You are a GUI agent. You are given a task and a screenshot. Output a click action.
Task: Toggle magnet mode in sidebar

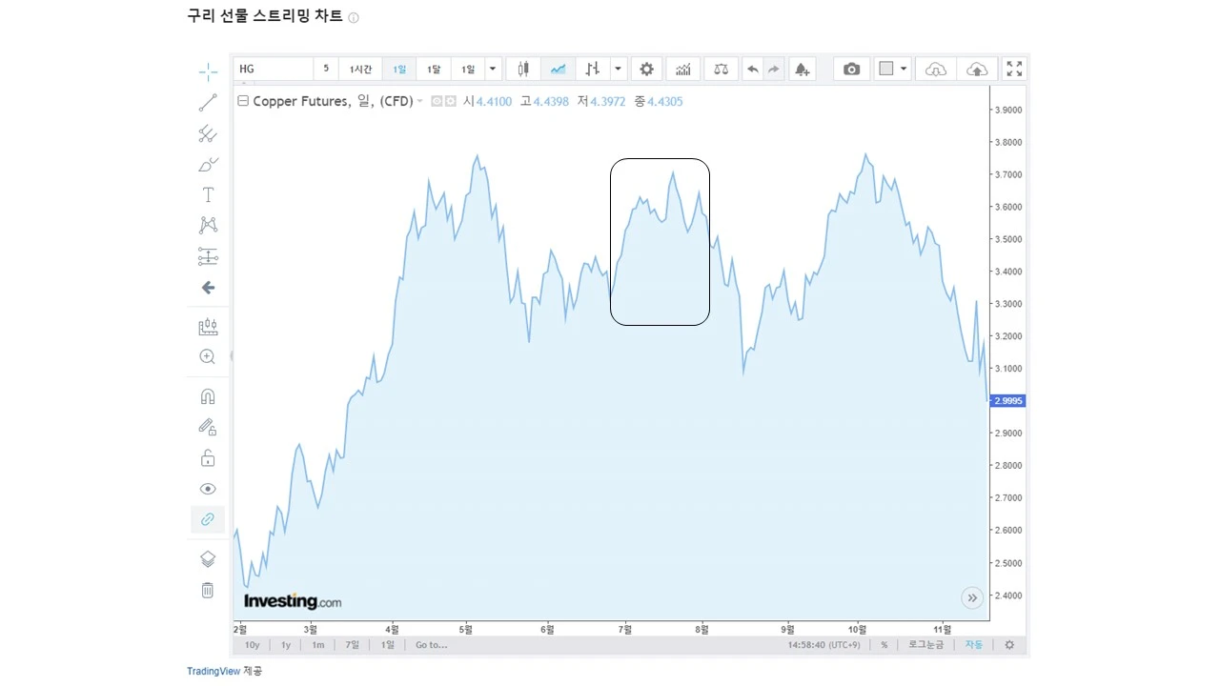pos(208,396)
